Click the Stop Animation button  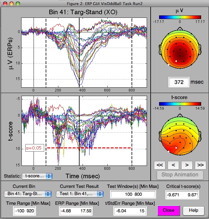180,175
